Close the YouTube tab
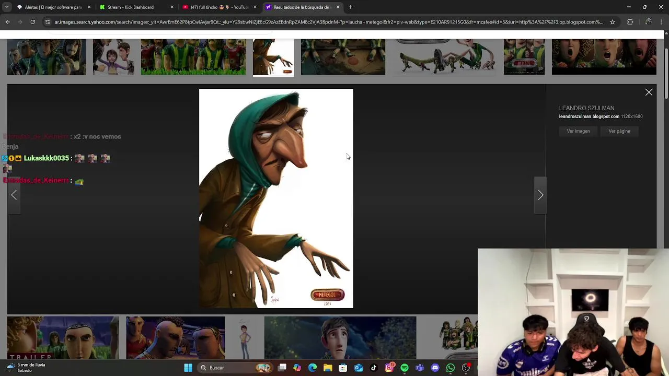The image size is (669, 376). pyautogui.click(x=255, y=7)
